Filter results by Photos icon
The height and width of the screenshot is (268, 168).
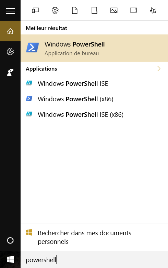[x=114, y=10]
